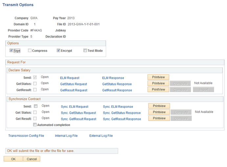Enable the Compress option
Image resolution: width=227 pixels, height=167 pixels.
(x=30, y=50)
